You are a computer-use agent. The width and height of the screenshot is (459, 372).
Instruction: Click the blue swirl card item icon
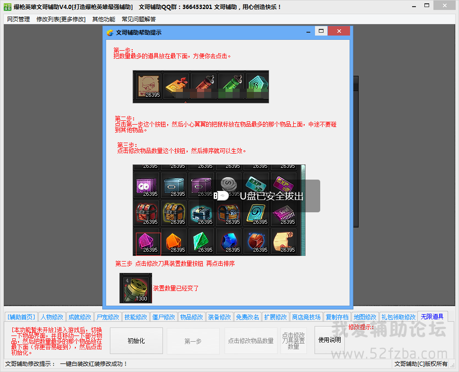[x=257, y=214]
